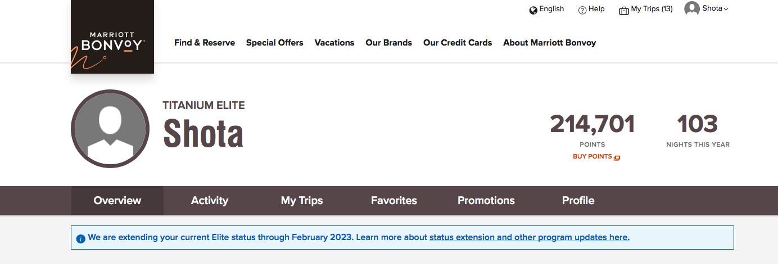Open the Profile tab
This screenshot has width=778, height=271.
click(x=578, y=201)
